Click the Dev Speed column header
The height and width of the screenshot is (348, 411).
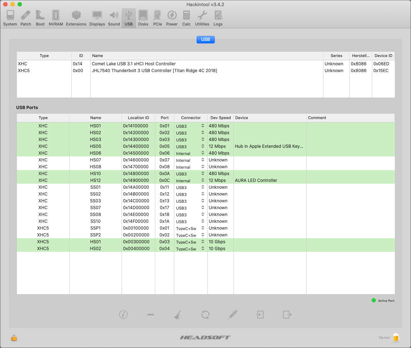(x=220, y=118)
